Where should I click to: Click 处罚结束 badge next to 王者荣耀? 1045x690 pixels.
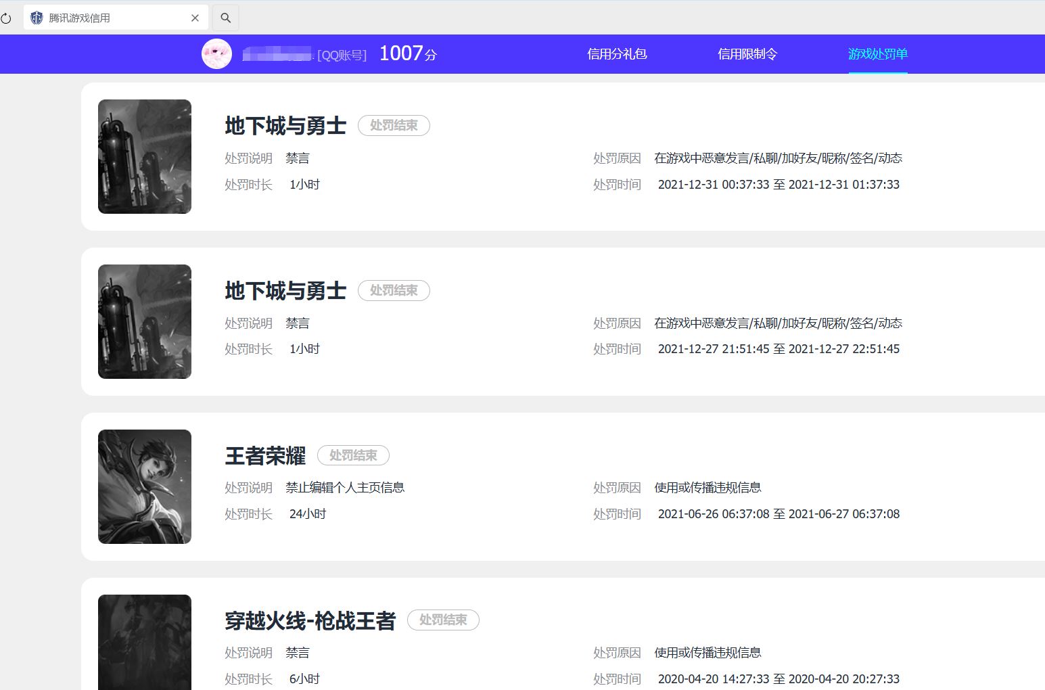(x=353, y=455)
